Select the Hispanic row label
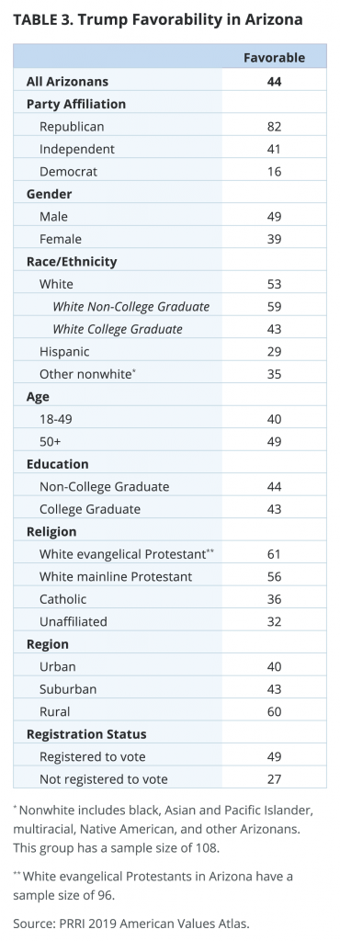340x941 pixels. click(x=64, y=352)
